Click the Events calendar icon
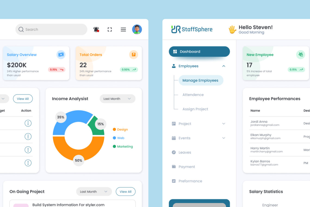310x207 pixels. (x=173, y=138)
